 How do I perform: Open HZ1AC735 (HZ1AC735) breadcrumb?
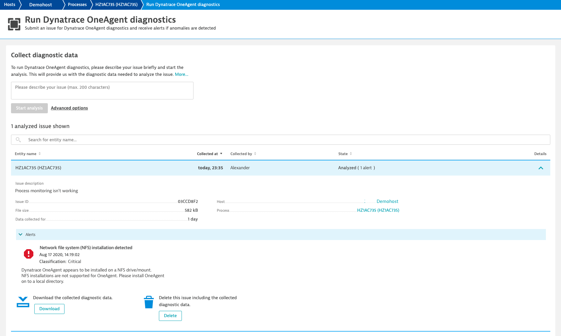click(116, 5)
